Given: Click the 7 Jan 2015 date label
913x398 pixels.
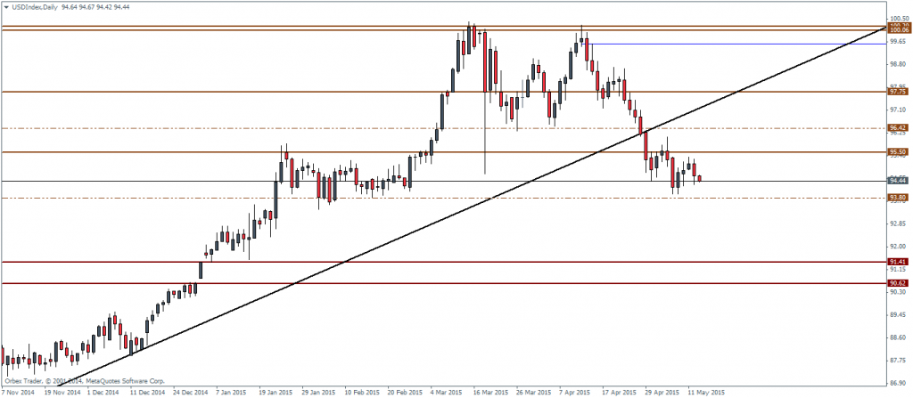Looking at the screenshot, I should point(232,393).
